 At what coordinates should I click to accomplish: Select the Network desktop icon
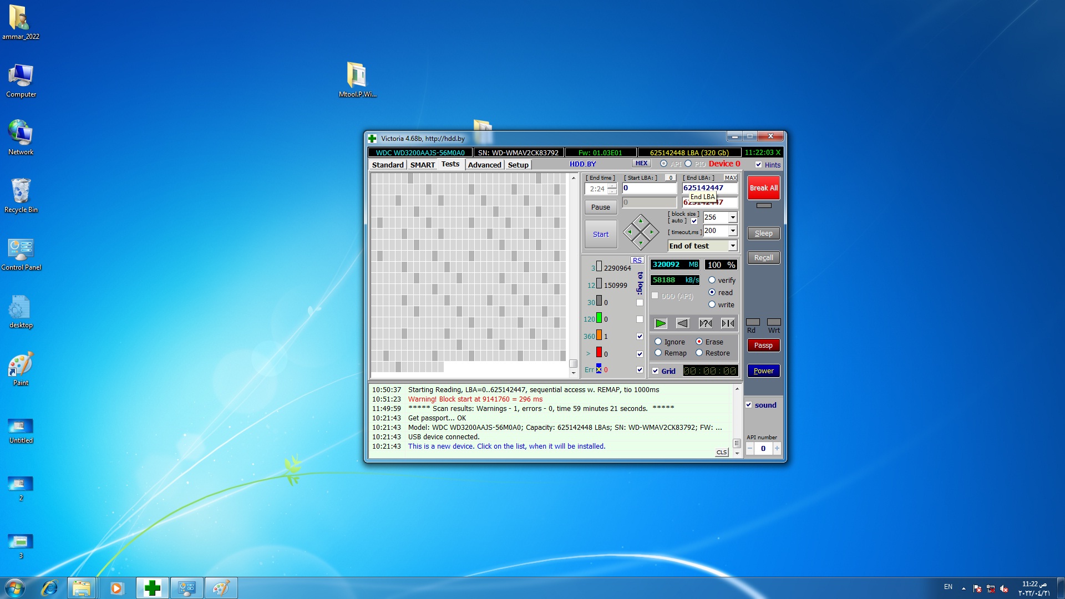(x=21, y=138)
